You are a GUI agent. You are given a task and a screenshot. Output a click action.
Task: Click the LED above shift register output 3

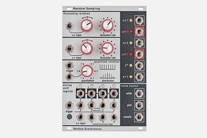click(103, 86)
